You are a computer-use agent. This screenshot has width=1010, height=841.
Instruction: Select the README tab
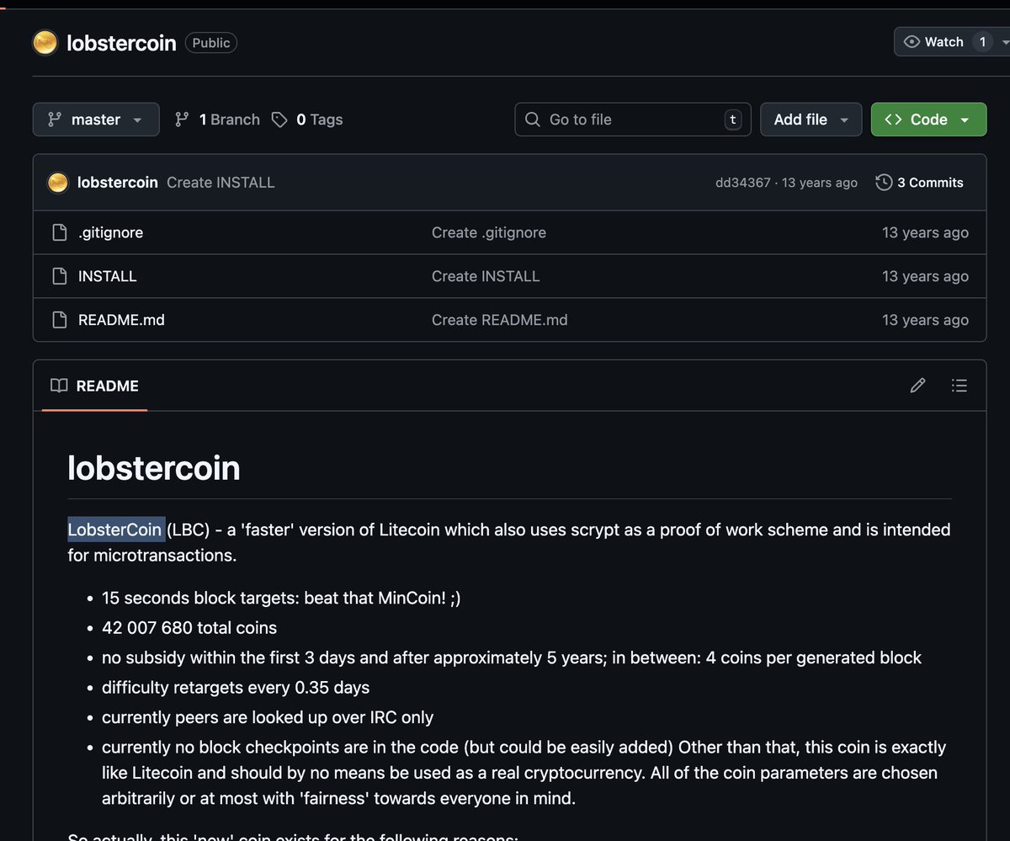coord(94,386)
